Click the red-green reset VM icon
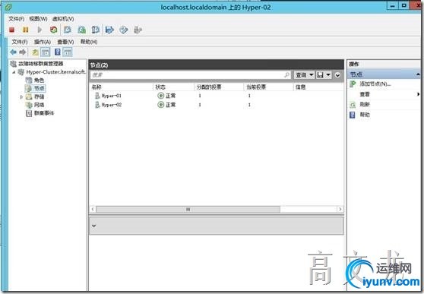 (53, 30)
